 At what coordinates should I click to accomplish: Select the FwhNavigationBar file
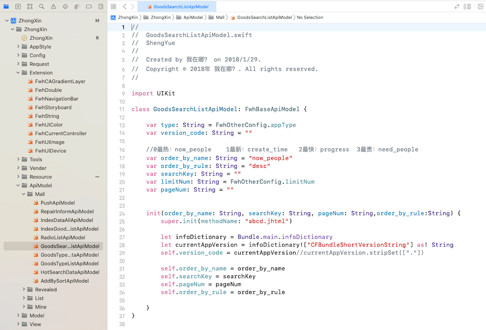click(57, 99)
